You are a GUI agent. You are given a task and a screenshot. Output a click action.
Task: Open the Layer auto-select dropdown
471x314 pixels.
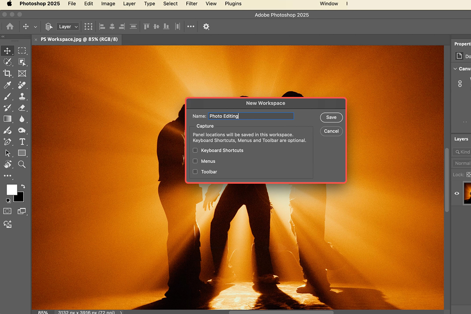68,27
